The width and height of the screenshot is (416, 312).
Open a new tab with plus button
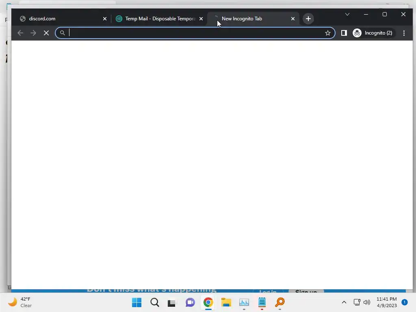(308, 19)
